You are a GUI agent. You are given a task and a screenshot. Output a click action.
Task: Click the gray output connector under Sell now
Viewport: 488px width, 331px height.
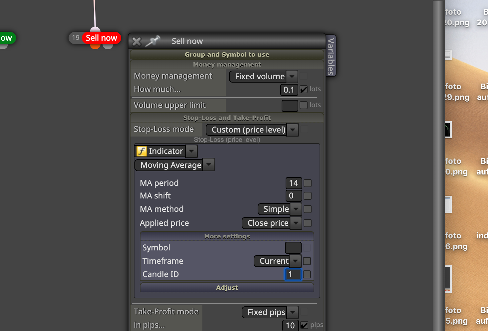pos(108,46)
